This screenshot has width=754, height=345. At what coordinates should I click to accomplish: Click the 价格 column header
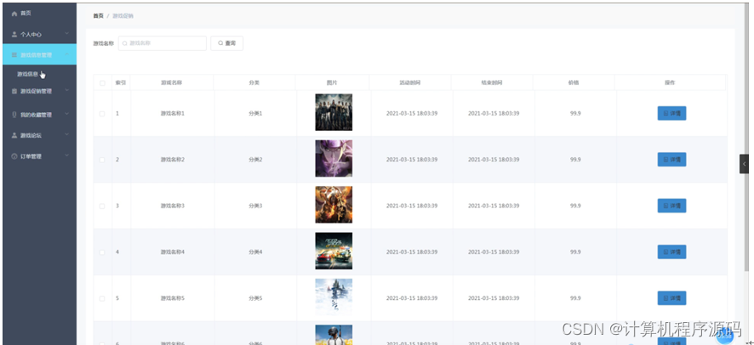point(574,82)
